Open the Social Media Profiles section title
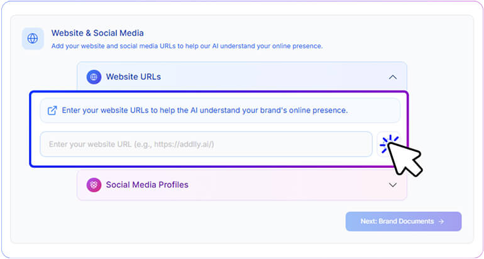Screen dimensions: 484x259 tap(147, 185)
